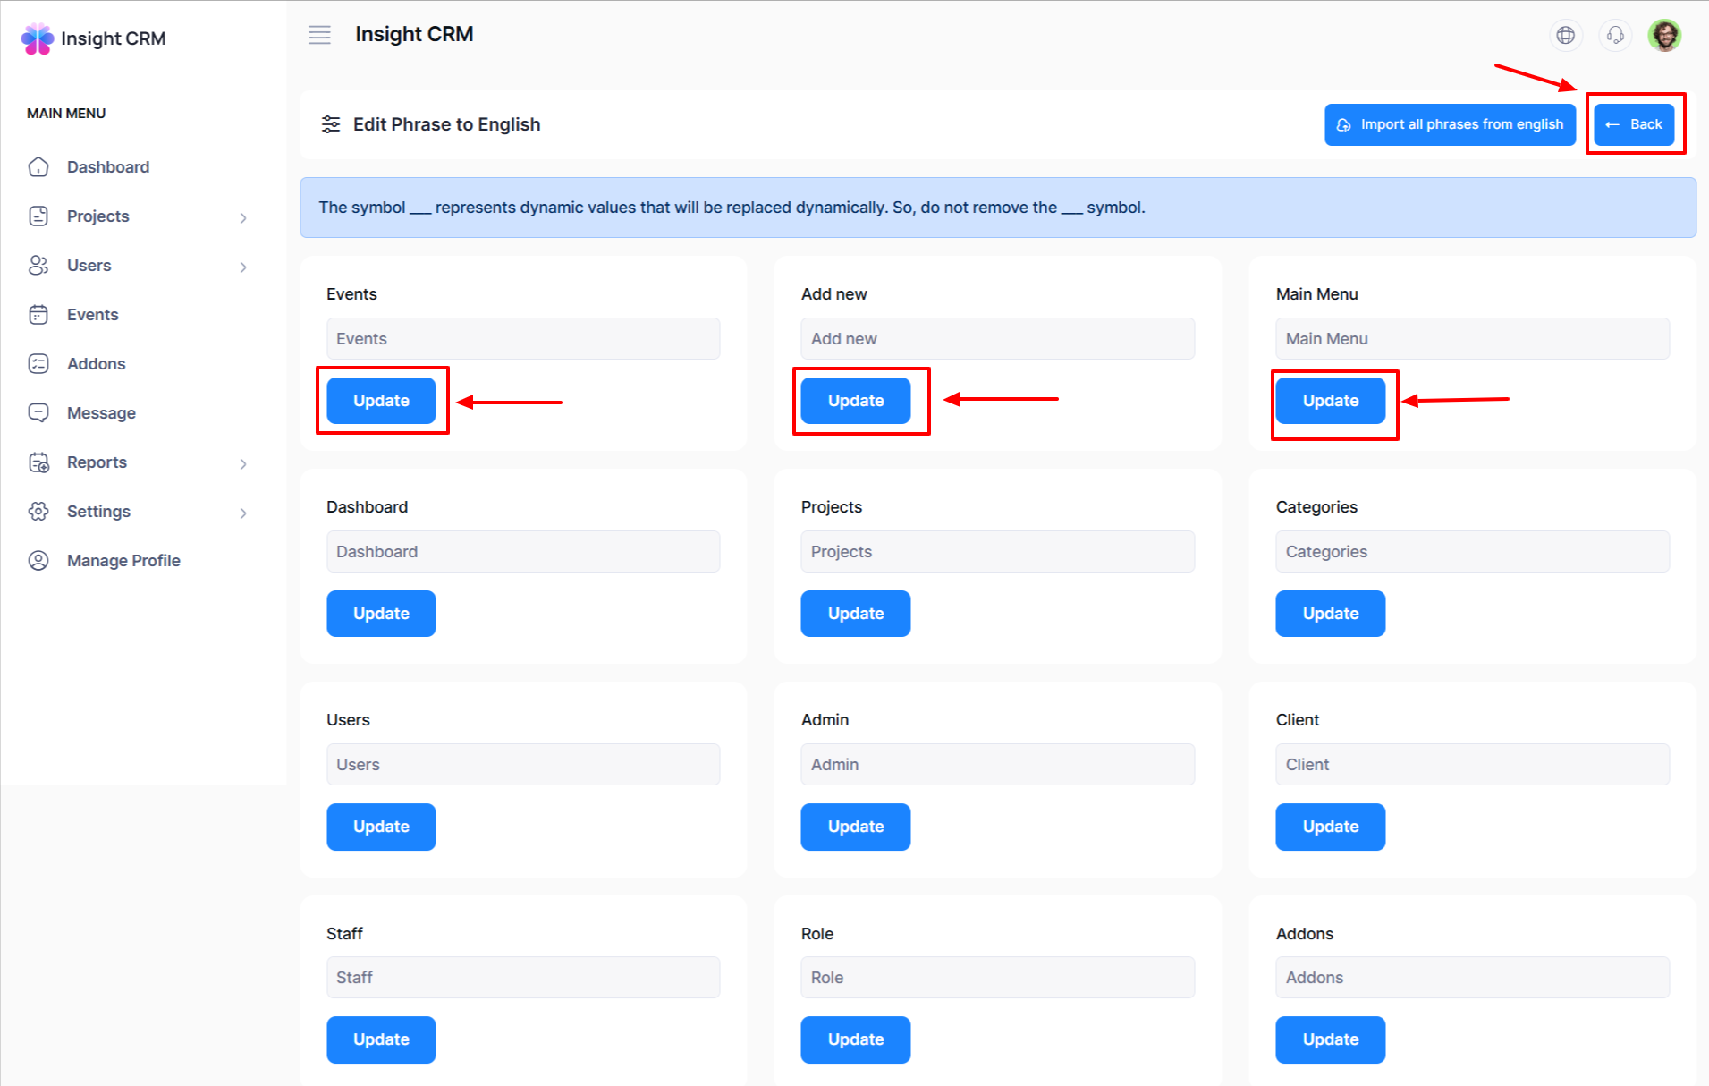Click the Events calendar icon in sidebar
Viewport: 1709px width, 1086px height.
click(38, 315)
